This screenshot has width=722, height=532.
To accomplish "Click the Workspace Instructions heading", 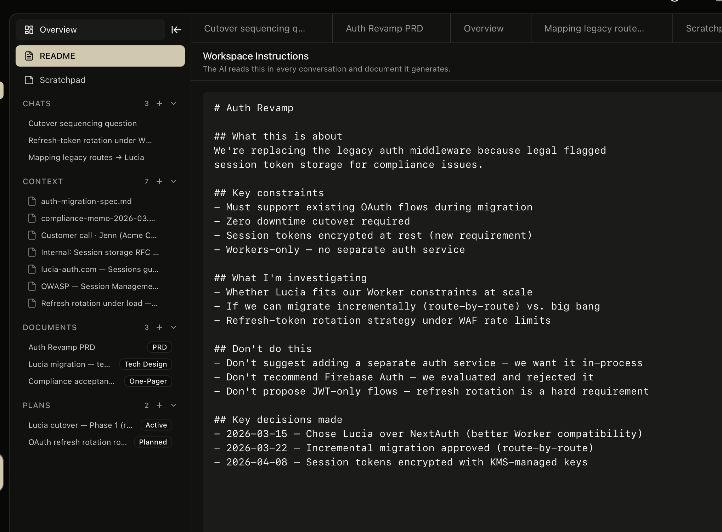I will coord(255,56).
